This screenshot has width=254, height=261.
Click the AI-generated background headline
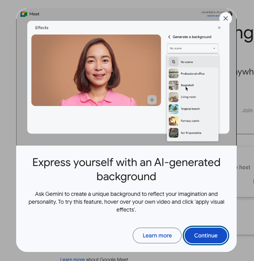(126, 170)
